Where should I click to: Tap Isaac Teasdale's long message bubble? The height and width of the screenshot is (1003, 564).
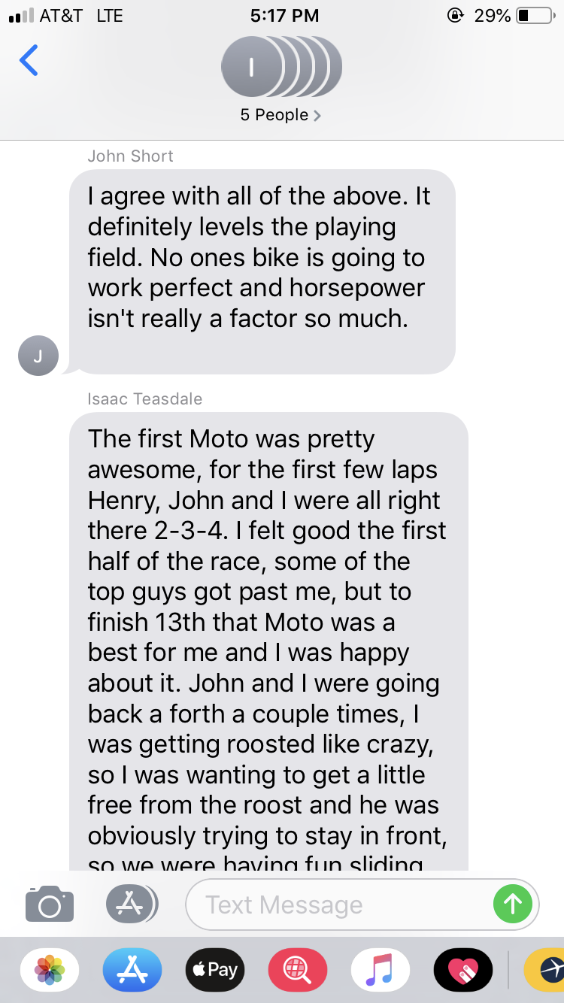[x=268, y=639]
